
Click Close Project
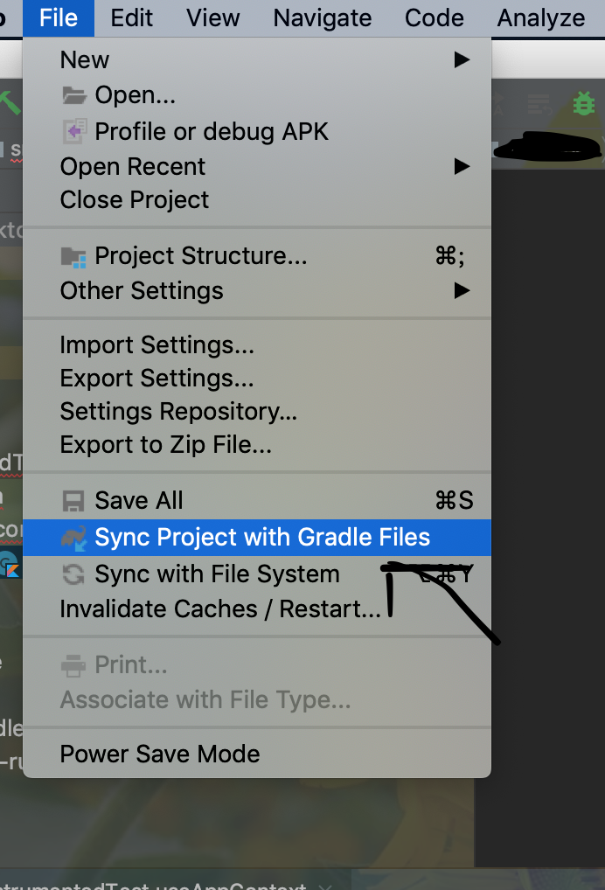[134, 199]
